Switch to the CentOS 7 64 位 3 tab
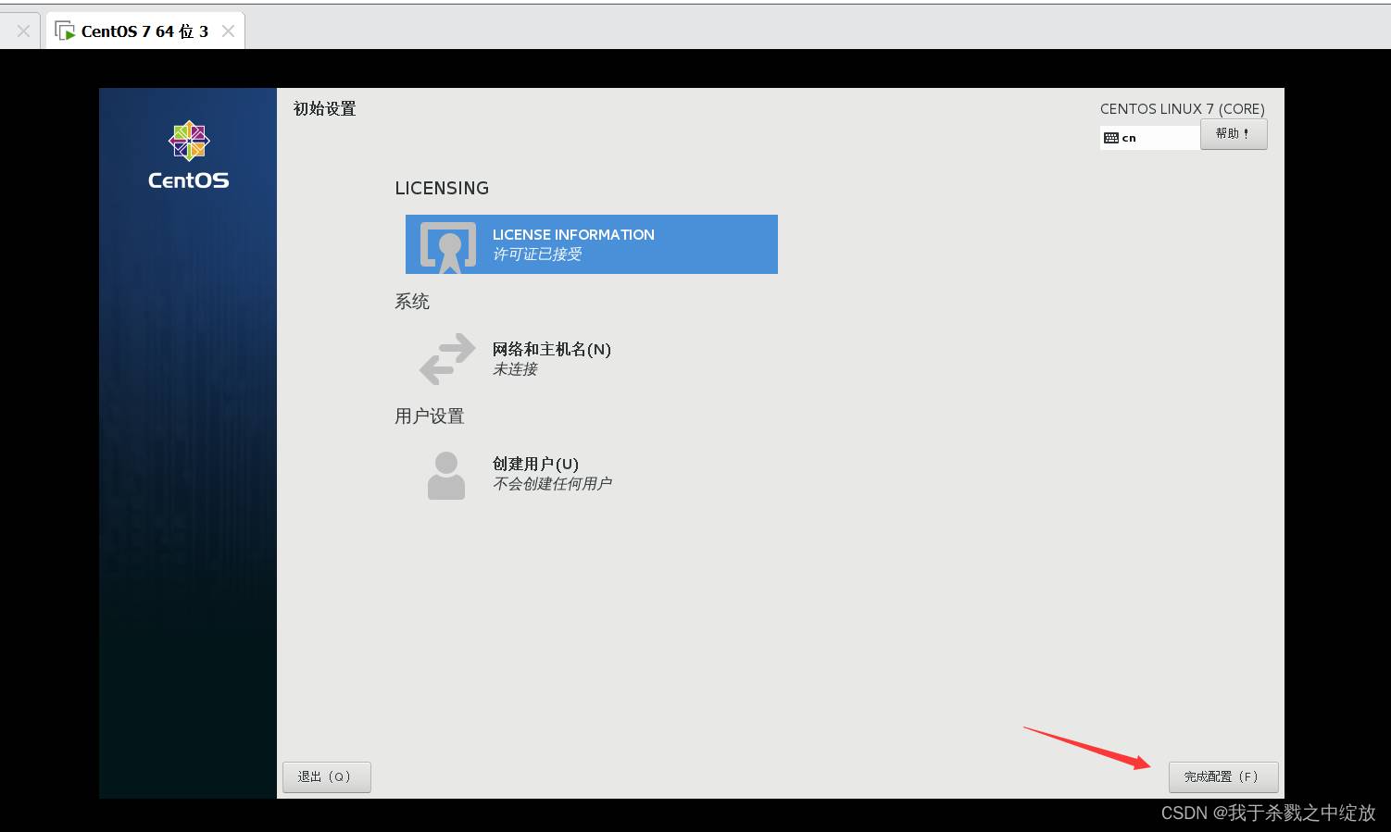1391x832 pixels. 144,31
